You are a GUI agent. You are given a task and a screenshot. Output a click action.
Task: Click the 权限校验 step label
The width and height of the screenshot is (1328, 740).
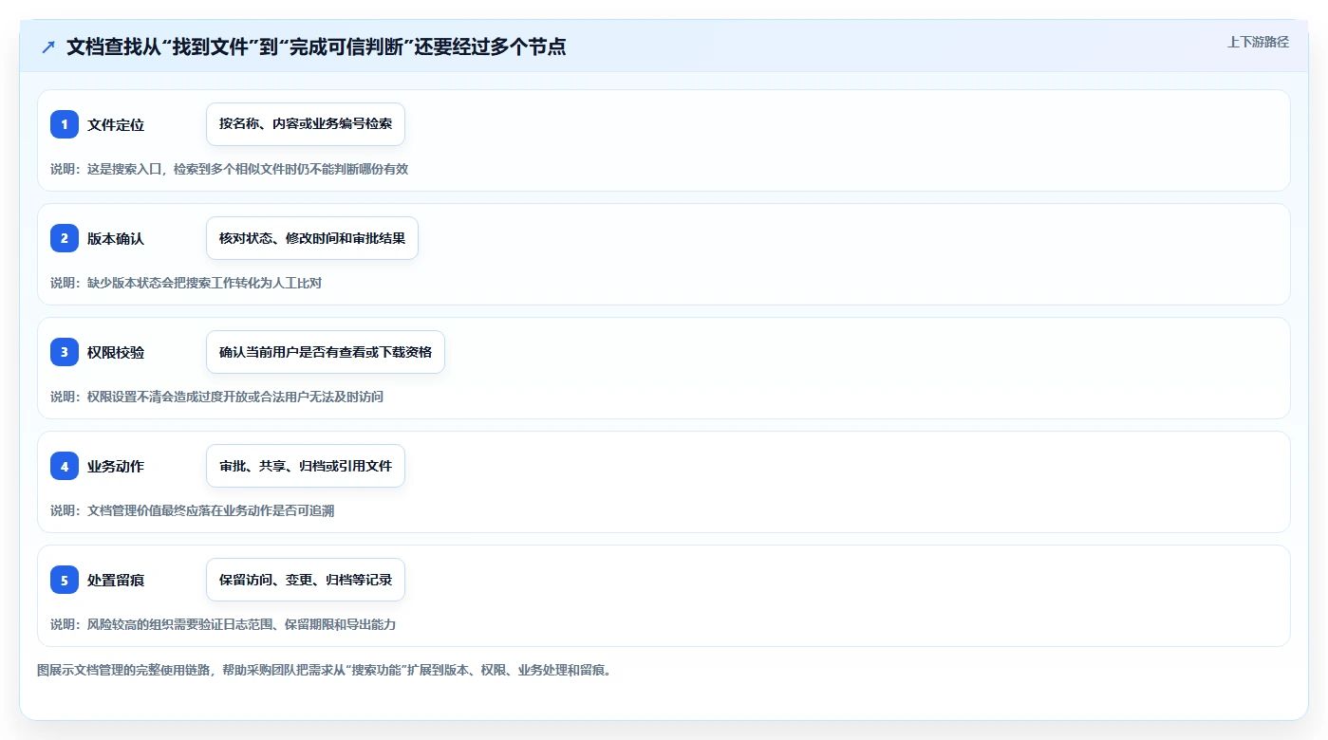coord(116,352)
